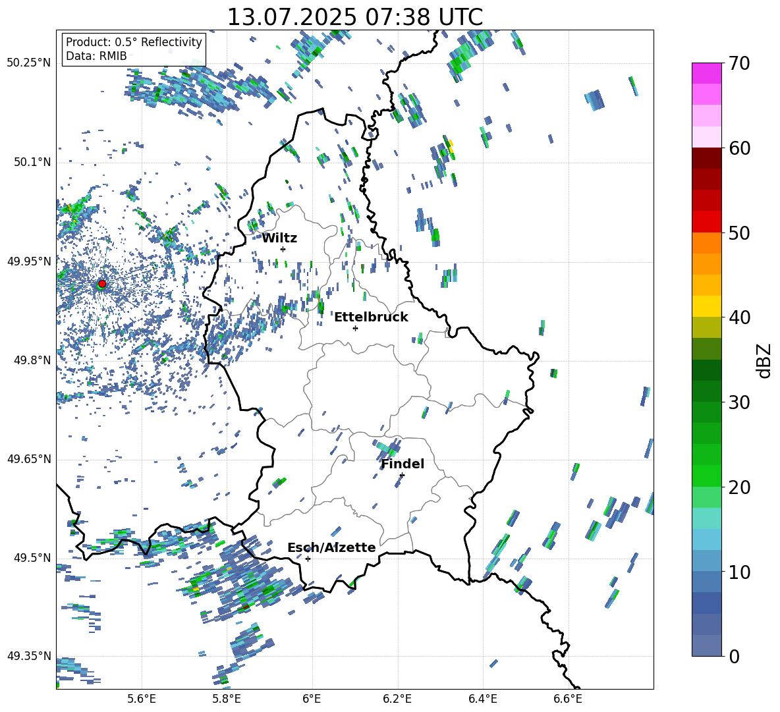Click the Product: 0.5° Reflectivity text
Screen dimensions: 780x712
click(134, 41)
